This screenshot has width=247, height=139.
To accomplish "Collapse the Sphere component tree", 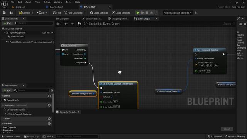I will click(5, 32).
